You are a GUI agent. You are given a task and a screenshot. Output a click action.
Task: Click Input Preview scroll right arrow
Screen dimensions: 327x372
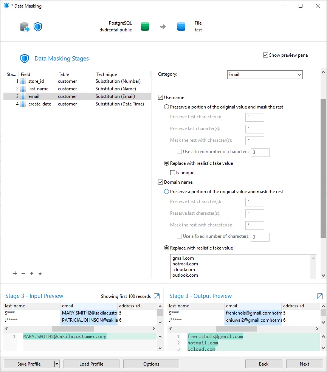154,329
